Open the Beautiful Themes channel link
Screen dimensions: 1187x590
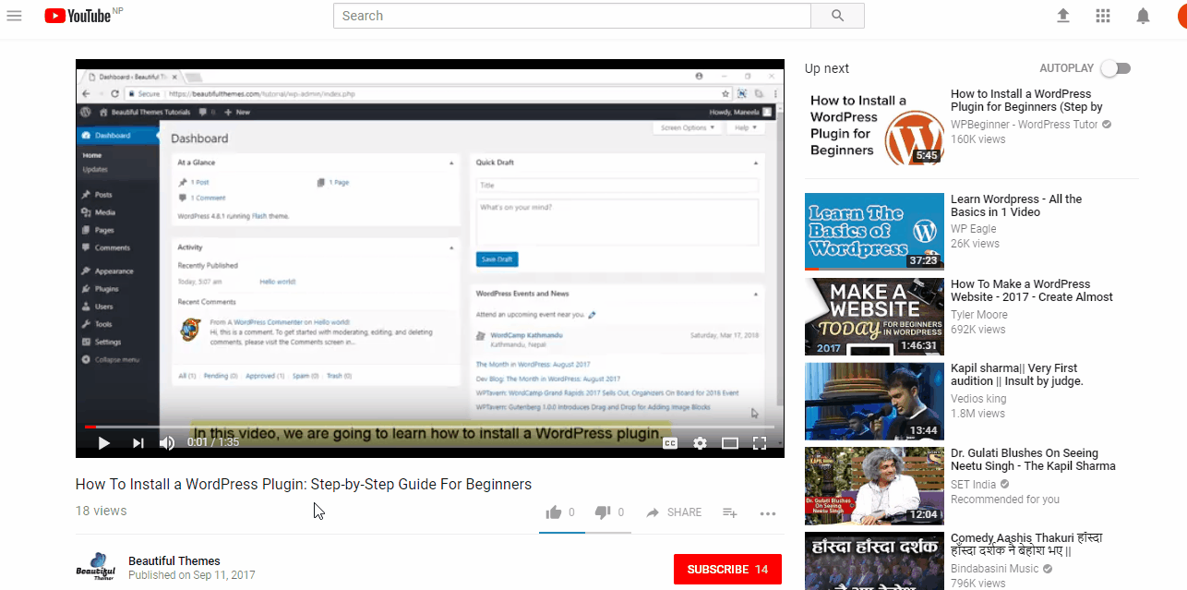tap(174, 560)
